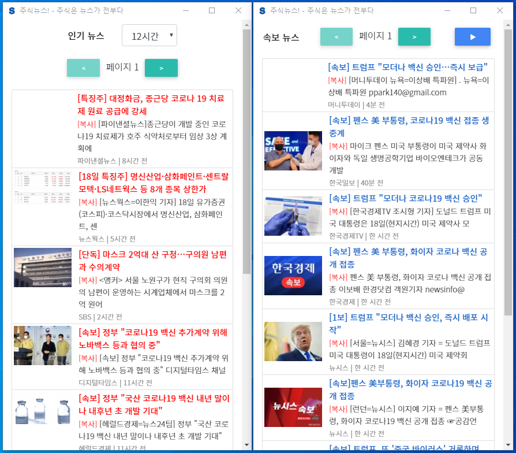Screen dimensions: 516x453
Task: Click summary mentioning ppark140@gmail.com
Action: (409, 86)
